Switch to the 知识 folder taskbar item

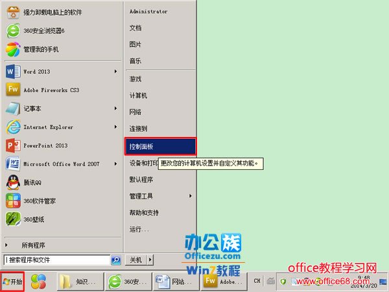(x=80, y=282)
